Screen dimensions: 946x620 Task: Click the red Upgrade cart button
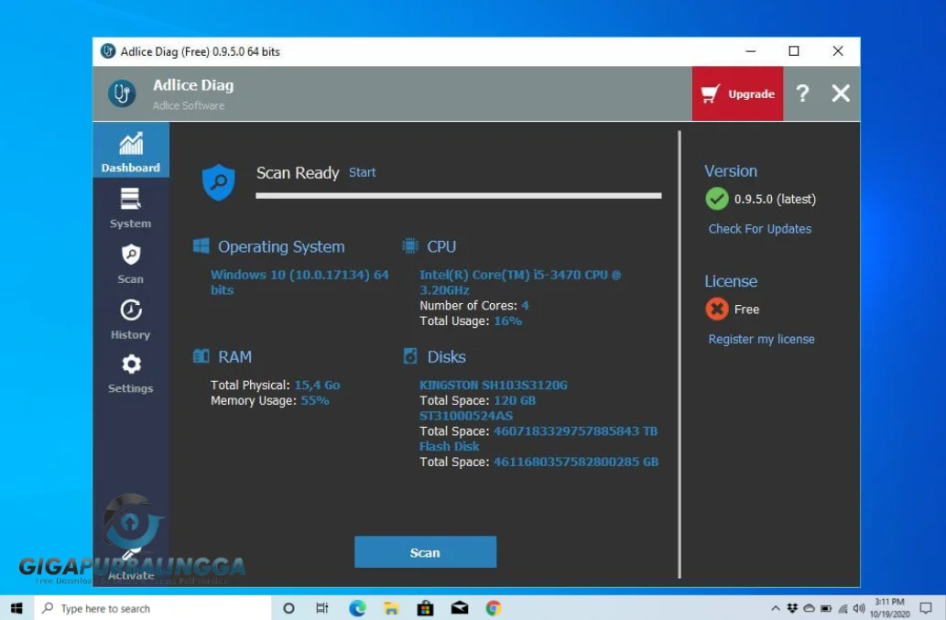737,93
